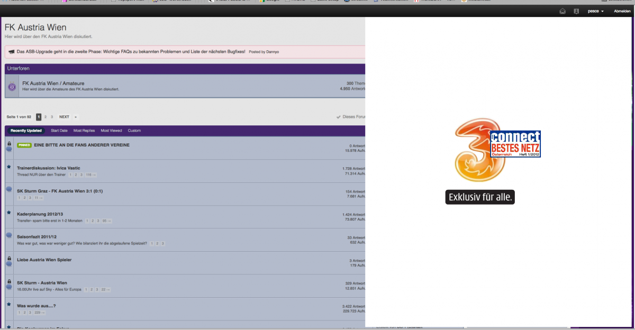
Task: Open page 2 of 'Trainerdiskussion' thread
Action: (x=76, y=175)
